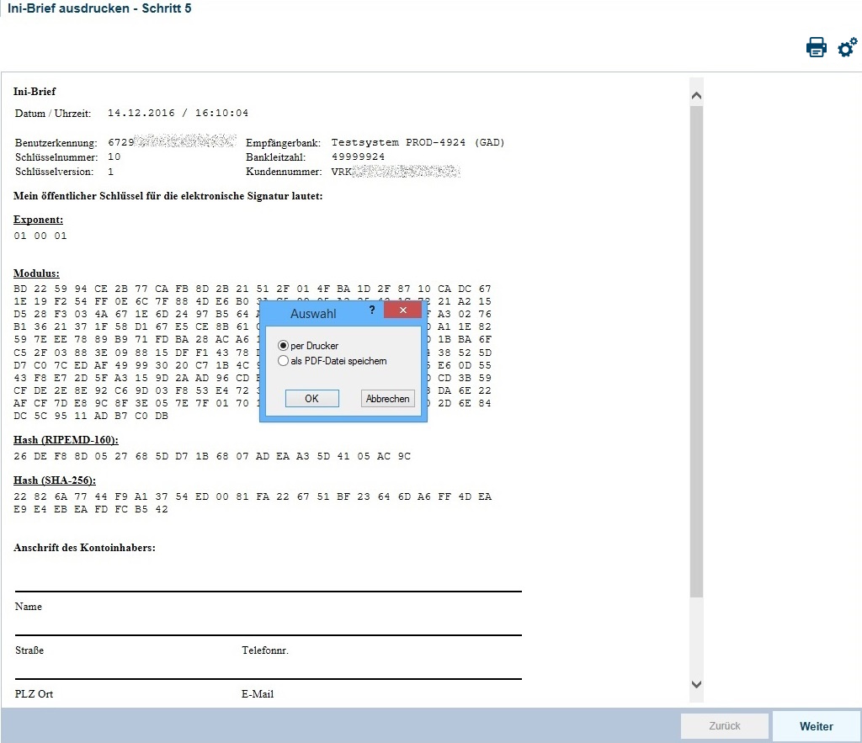Choose "als PDF-Datei speichern" radio option
The image size is (862, 743).
coord(283,361)
